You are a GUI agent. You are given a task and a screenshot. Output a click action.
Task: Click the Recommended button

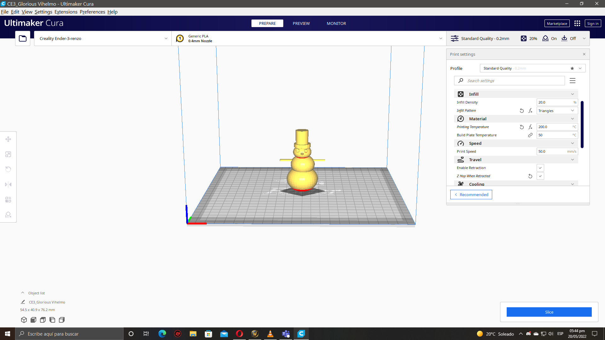pos(471,195)
